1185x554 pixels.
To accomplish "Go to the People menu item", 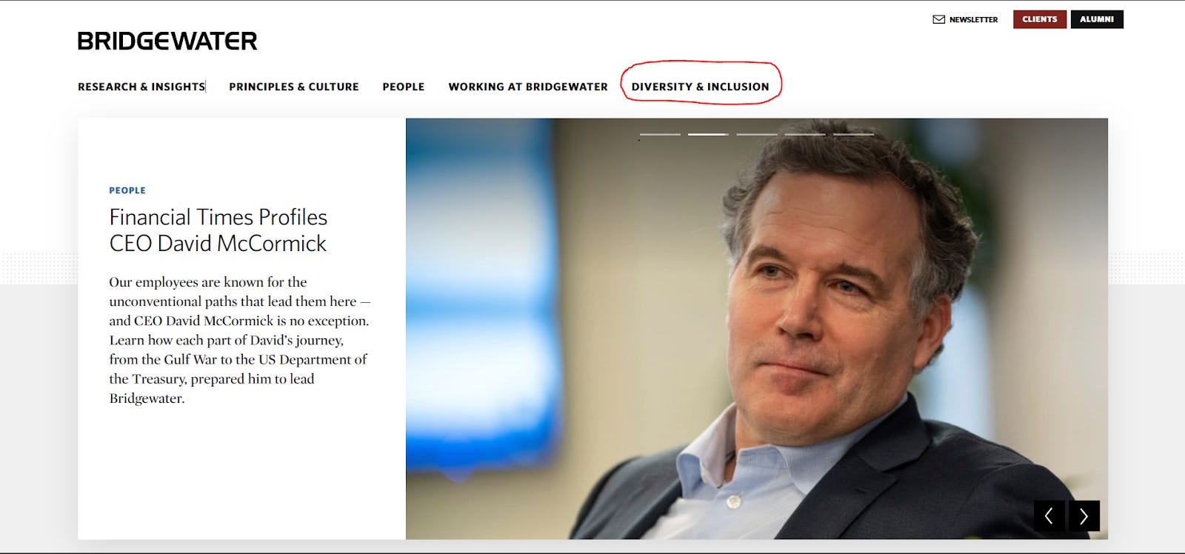I will tap(404, 87).
